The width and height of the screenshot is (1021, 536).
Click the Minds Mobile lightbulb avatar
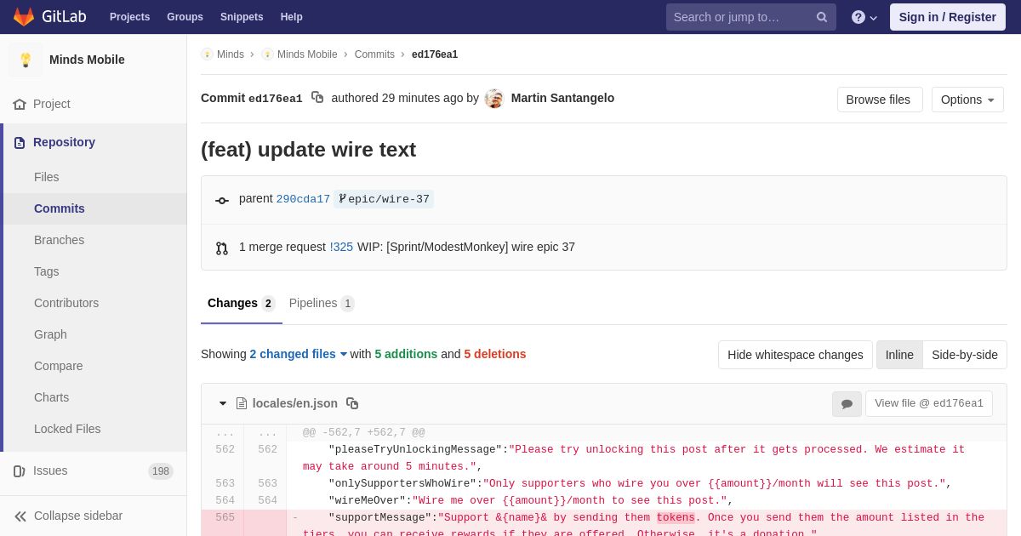pyautogui.click(x=26, y=60)
